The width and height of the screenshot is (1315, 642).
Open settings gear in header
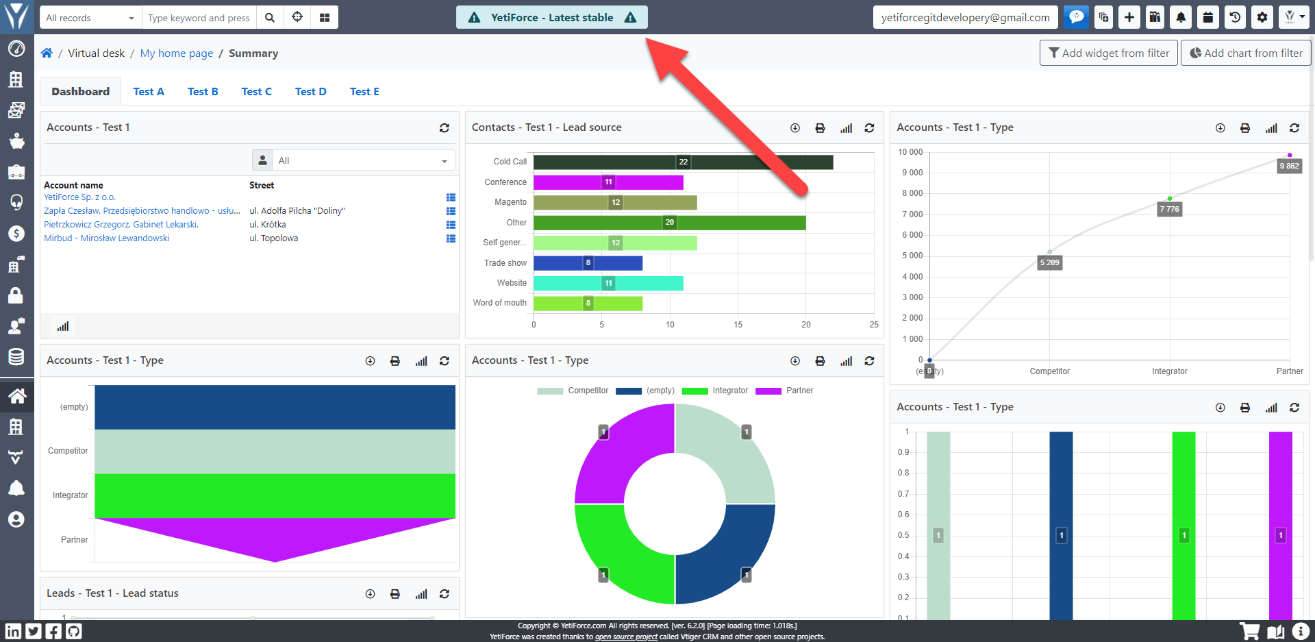tap(1262, 17)
